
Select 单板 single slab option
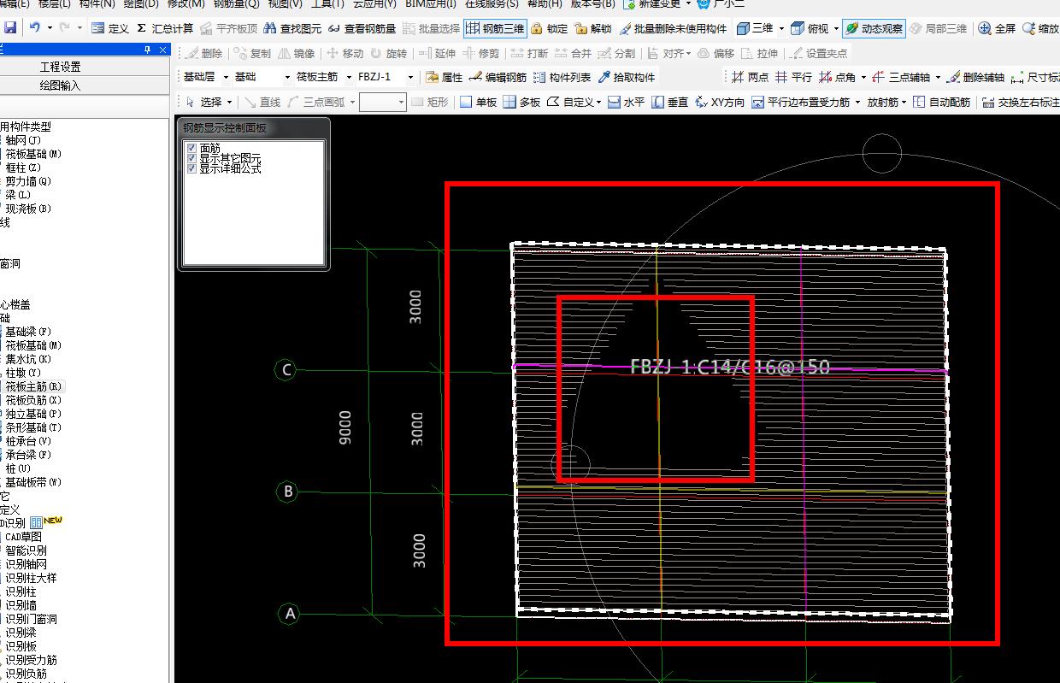[x=479, y=102]
